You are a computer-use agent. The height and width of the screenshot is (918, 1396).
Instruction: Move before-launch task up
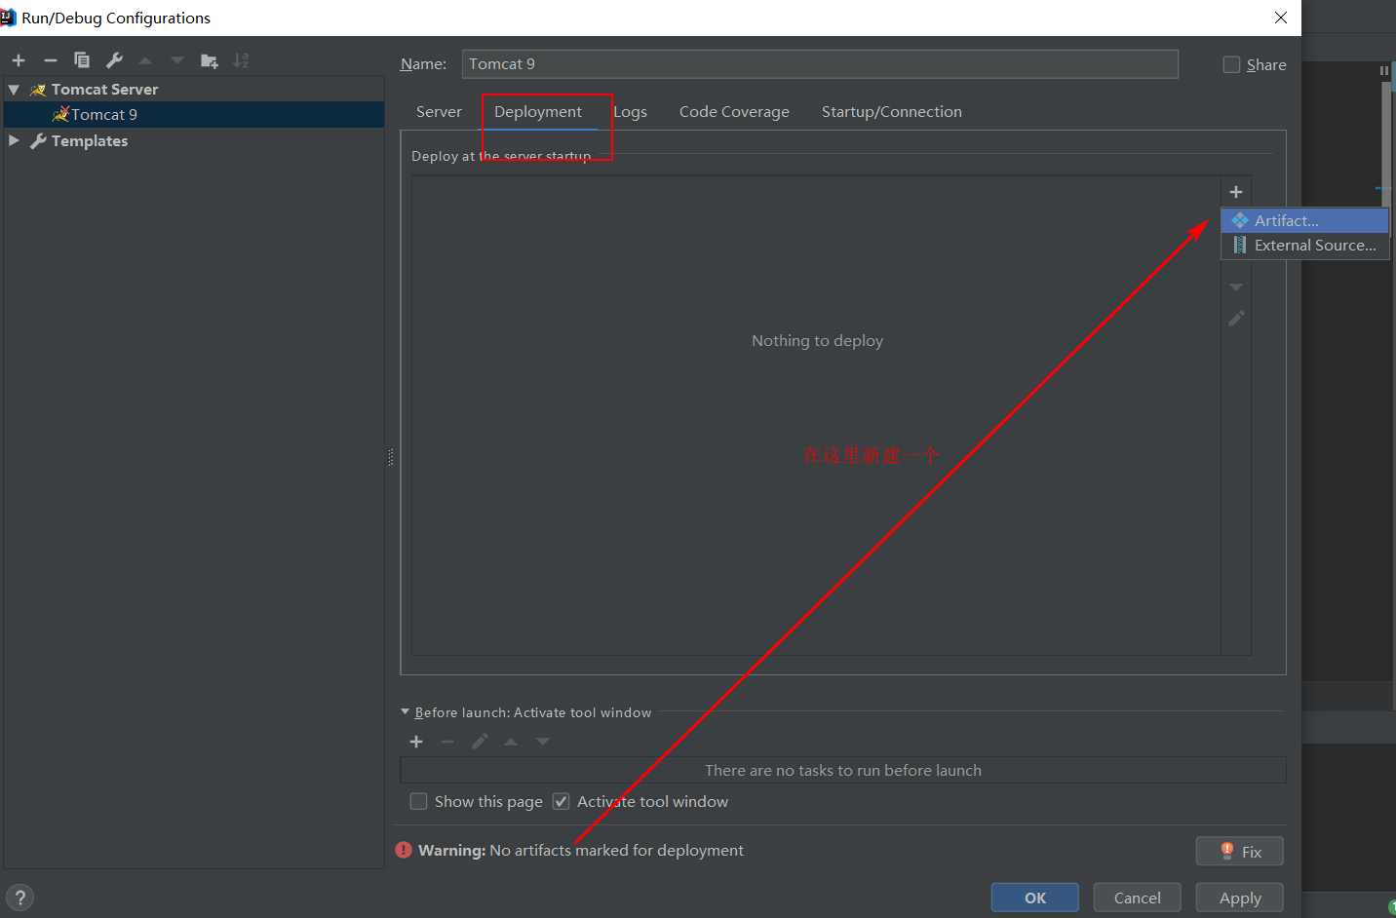pyautogui.click(x=511, y=742)
